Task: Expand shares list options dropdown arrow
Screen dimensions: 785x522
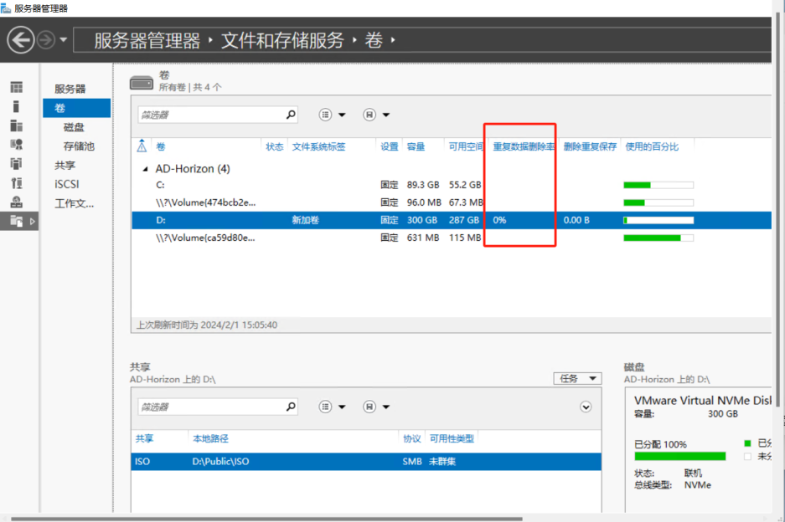Action: pos(342,407)
